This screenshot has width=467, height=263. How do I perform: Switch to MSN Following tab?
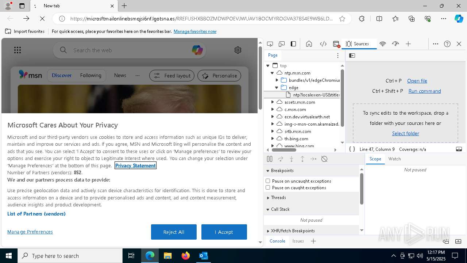click(90, 75)
